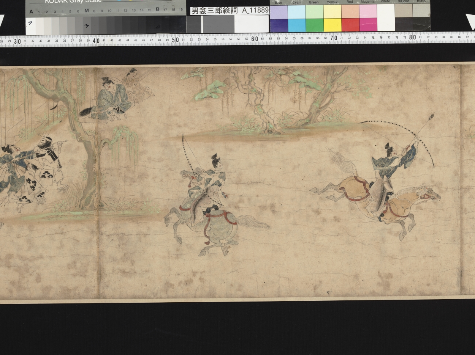Click the 'Yellow' color label

332,2
